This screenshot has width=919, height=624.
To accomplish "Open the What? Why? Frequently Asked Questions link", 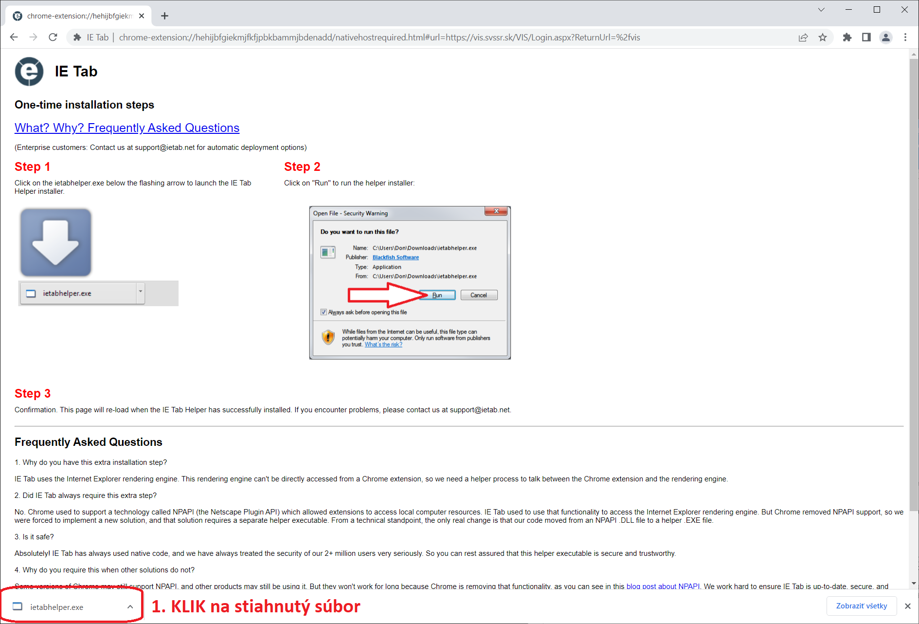I will coord(127,128).
